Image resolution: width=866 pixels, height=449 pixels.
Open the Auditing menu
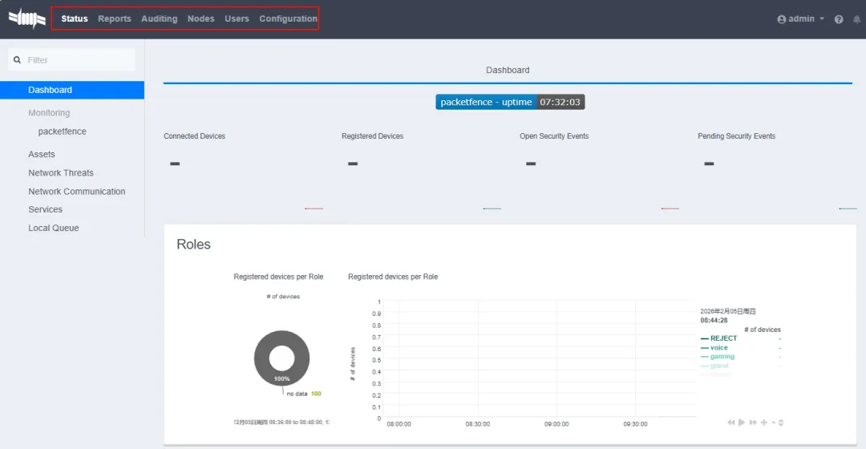tap(159, 18)
